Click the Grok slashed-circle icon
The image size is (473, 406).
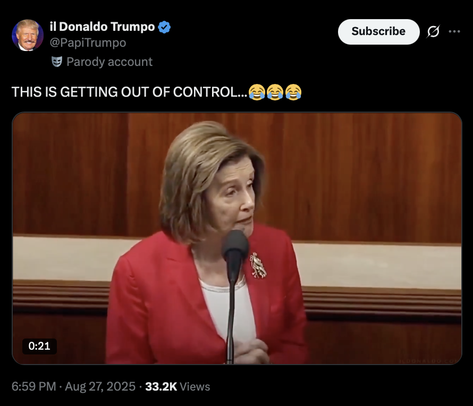tap(434, 31)
